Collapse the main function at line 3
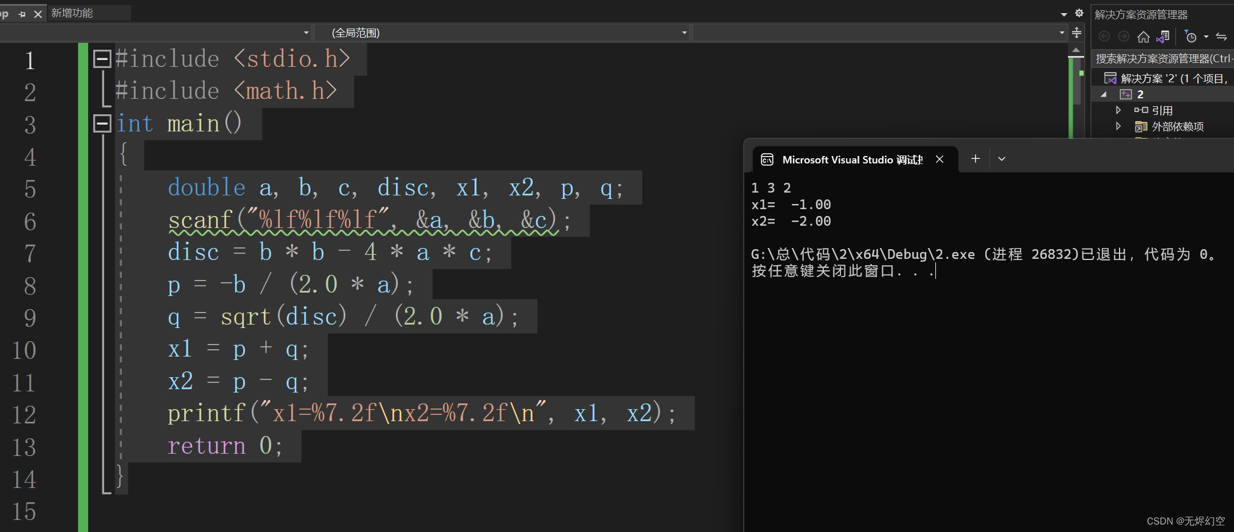 (x=102, y=123)
